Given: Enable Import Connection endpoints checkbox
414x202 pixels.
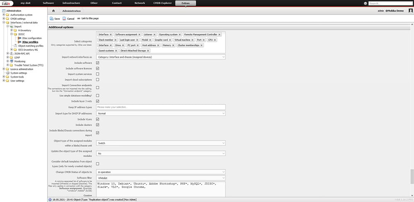Looking at the screenshot, I should pyautogui.click(x=97, y=87).
